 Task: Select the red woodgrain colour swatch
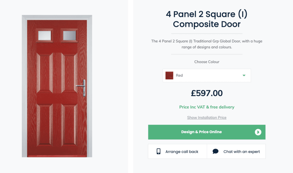click(x=169, y=75)
